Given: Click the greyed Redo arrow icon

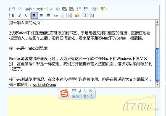Looking at the screenshot, I should 20,9.
